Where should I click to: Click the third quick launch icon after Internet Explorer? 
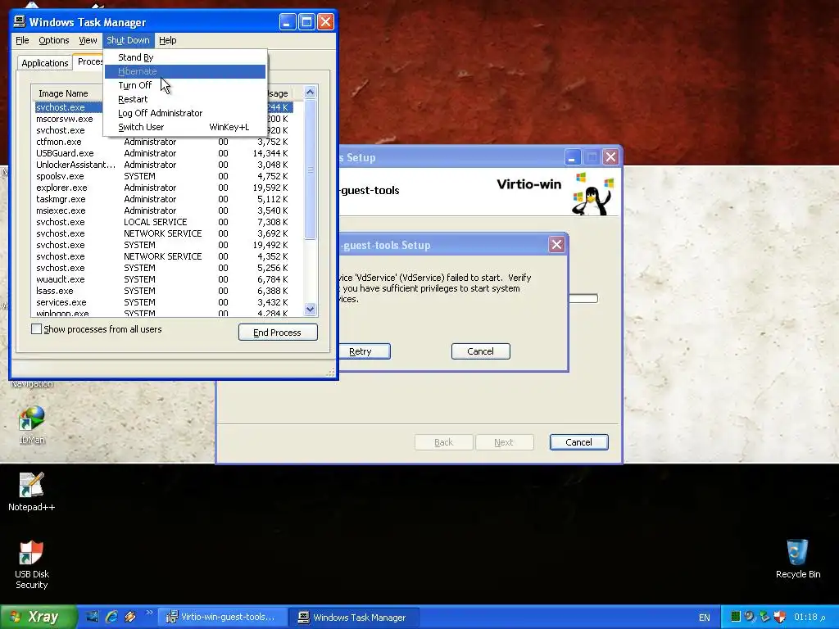coord(130,617)
